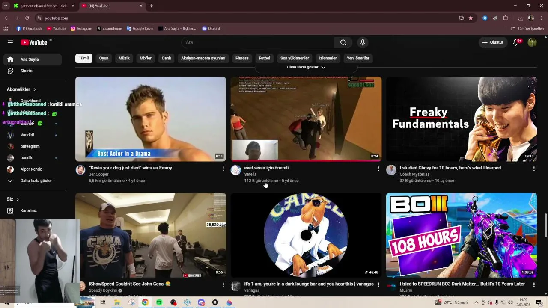The width and height of the screenshot is (548, 308).
Task: Open the Shazam extension icon
Action: pyautogui.click(x=485, y=18)
